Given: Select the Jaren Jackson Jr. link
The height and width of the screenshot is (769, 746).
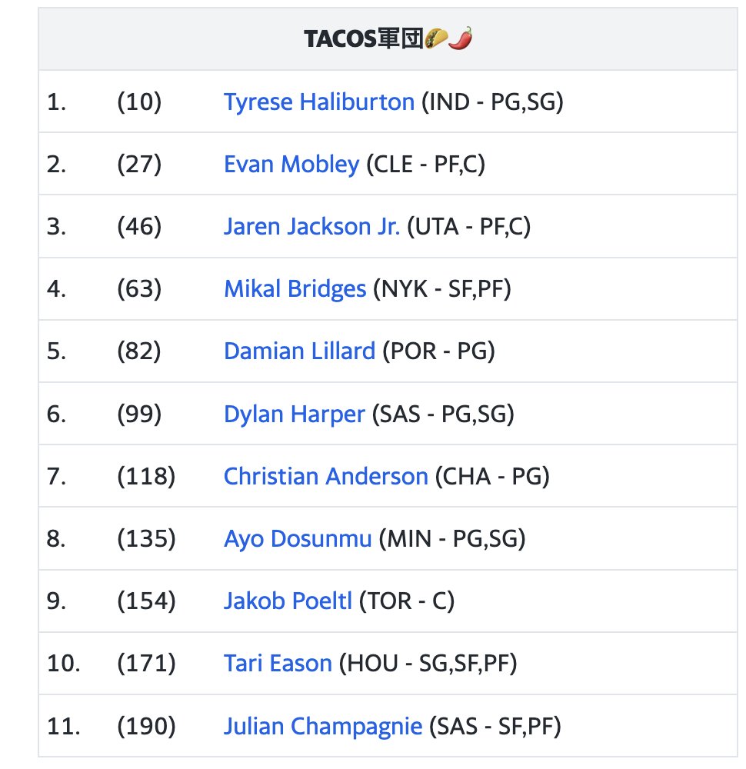Looking at the screenshot, I should tap(311, 227).
